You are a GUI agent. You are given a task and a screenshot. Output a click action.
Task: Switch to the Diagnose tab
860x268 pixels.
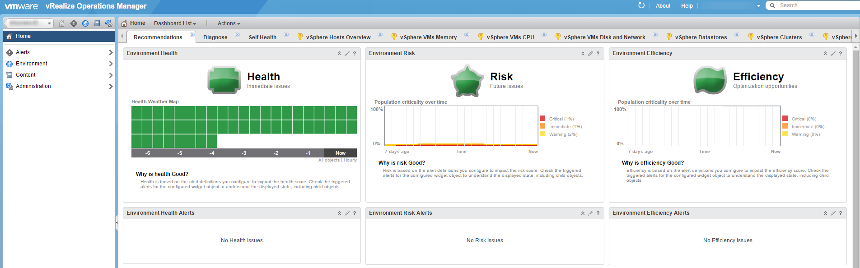[215, 37]
